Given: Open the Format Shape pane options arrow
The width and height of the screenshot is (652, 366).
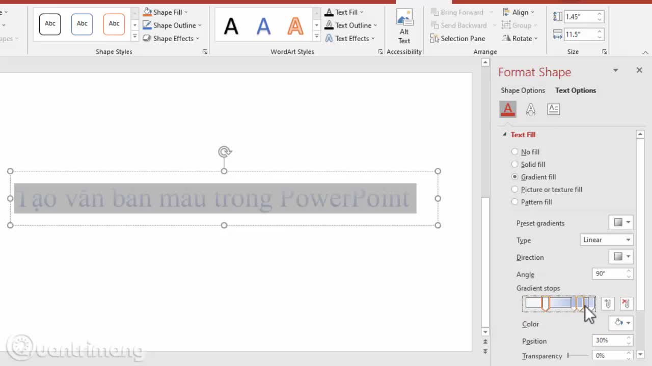Looking at the screenshot, I should coord(615,70).
